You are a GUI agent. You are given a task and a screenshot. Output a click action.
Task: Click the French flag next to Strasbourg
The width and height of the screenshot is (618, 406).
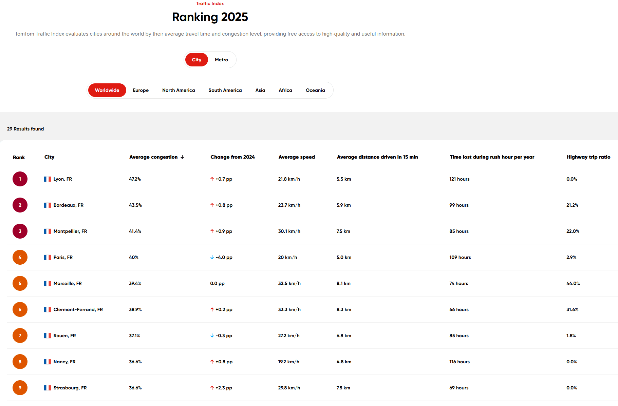(x=48, y=388)
